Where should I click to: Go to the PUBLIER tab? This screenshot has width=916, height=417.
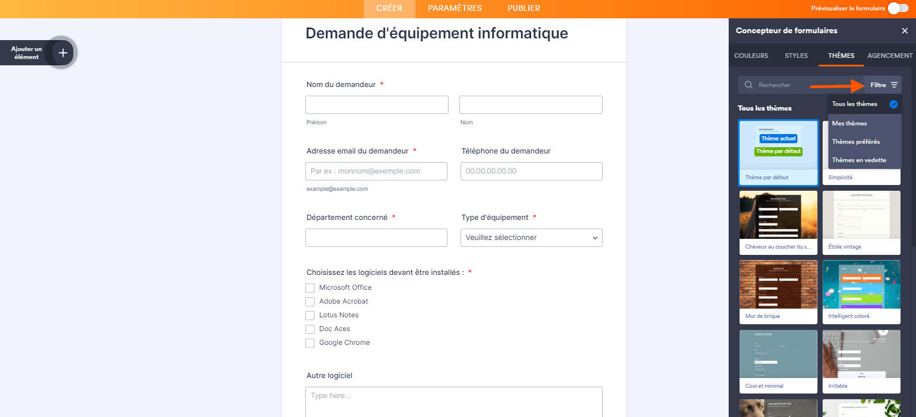pyautogui.click(x=524, y=9)
